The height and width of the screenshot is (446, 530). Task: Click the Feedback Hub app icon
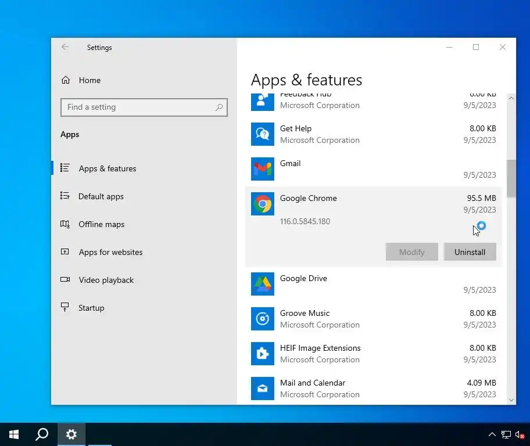click(x=262, y=102)
